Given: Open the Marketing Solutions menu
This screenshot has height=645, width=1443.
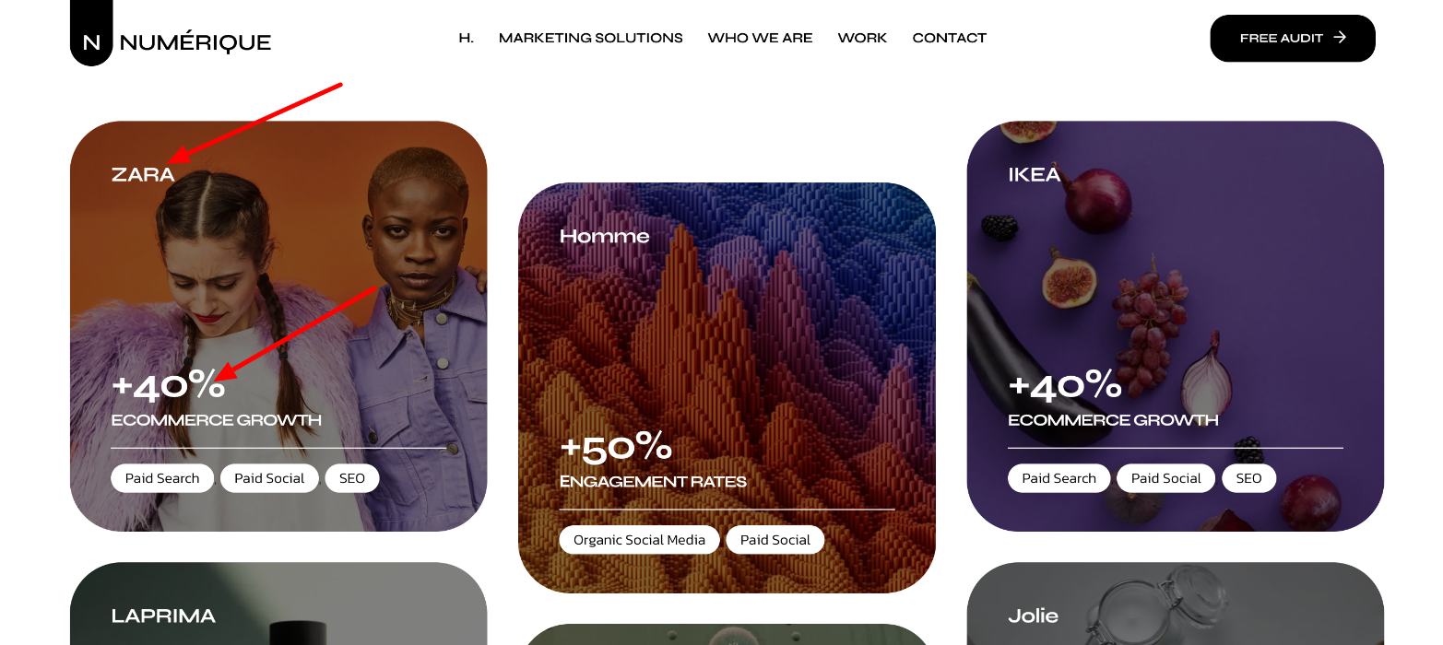Looking at the screenshot, I should [x=591, y=38].
